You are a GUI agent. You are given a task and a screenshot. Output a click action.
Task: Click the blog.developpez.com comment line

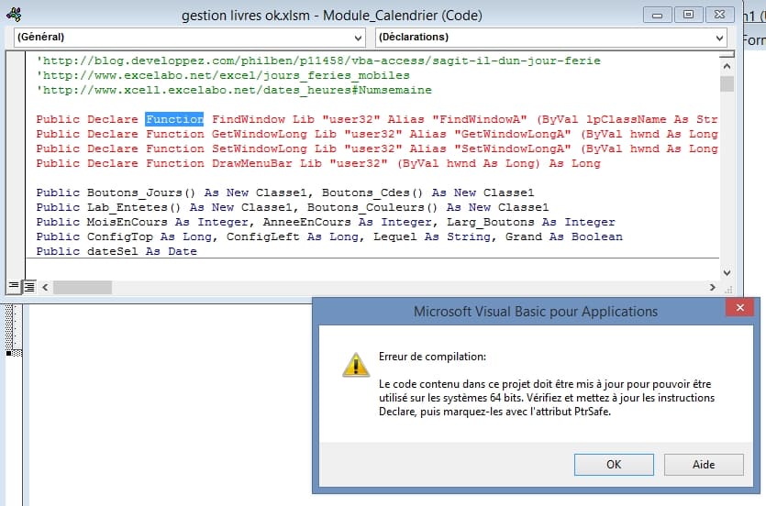(x=318, y=60)
